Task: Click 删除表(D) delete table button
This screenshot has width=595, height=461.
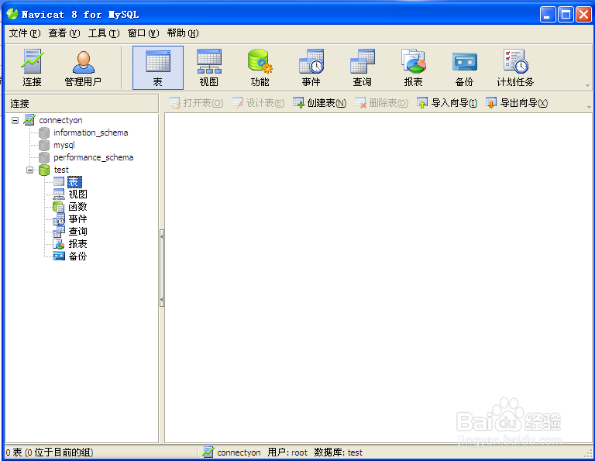Action: point(381,103)
